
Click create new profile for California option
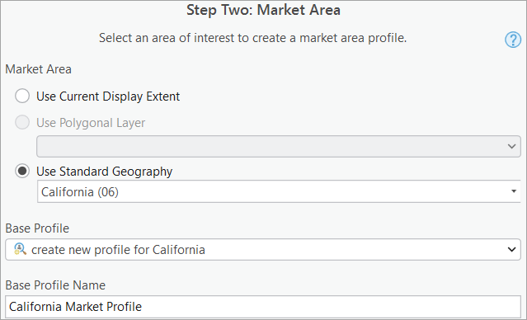[x=118, y=250]
